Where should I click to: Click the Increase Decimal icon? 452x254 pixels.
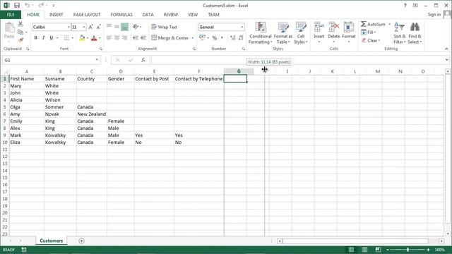tap(232, 38)
